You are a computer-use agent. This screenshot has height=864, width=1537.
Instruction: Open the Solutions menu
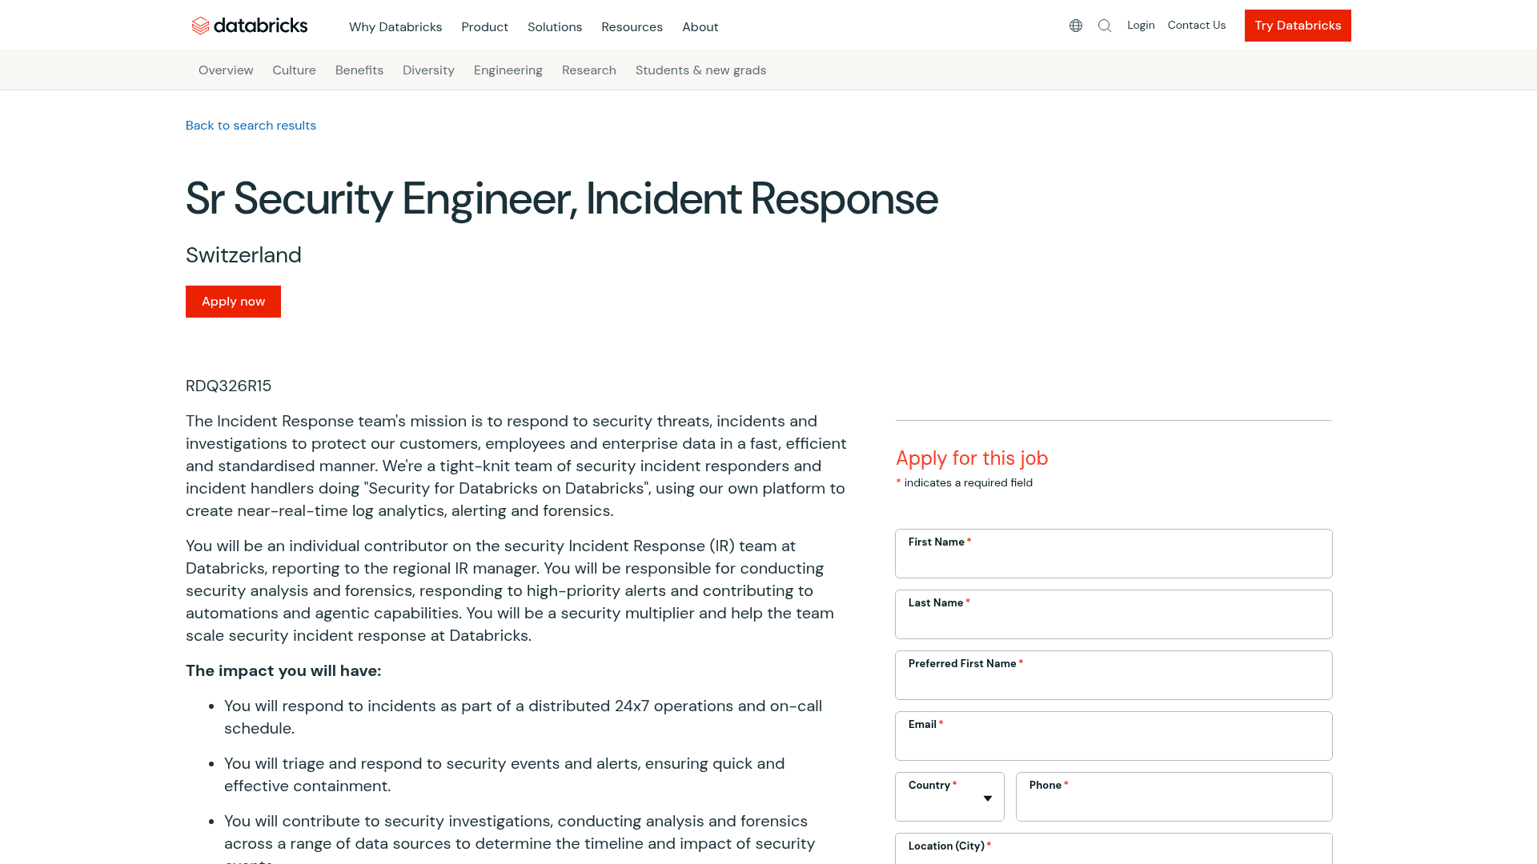555,27
